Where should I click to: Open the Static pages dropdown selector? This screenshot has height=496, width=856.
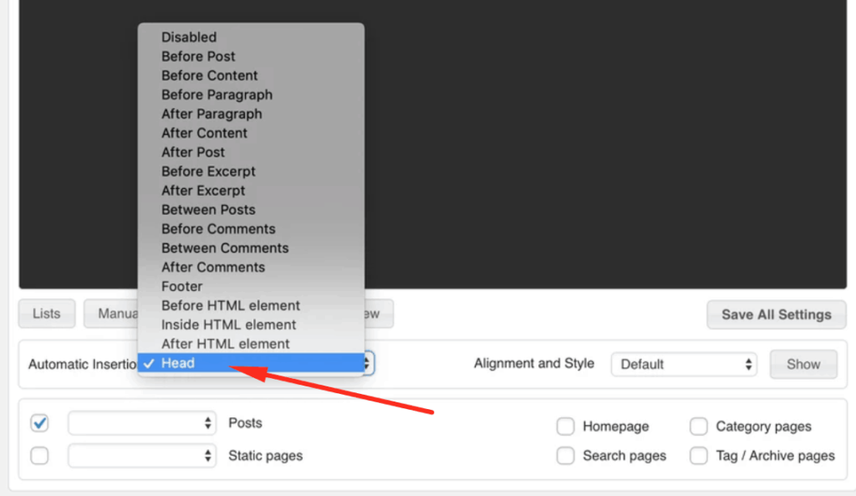[x=142, y=456]
